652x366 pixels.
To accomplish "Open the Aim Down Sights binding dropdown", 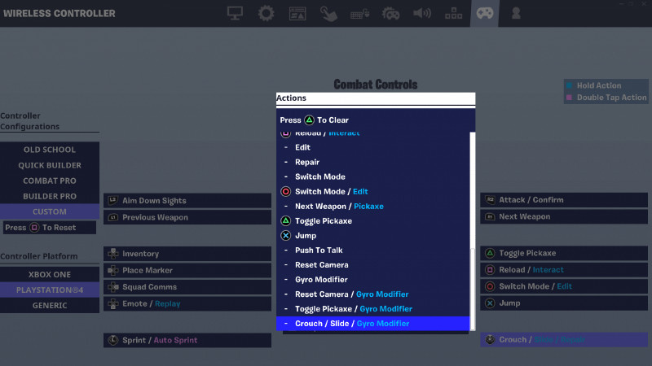I will coord(187,201).
